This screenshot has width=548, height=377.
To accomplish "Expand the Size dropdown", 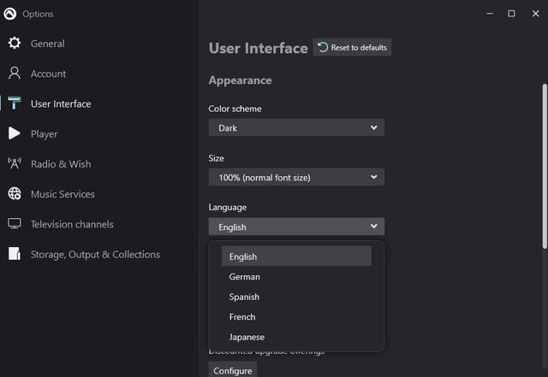I will [296, 177].
